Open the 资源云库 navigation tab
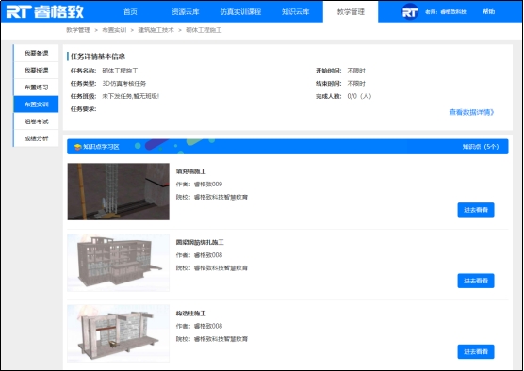Image resolution: width=524 pixels, height=371 pixels. pos(186,12)
